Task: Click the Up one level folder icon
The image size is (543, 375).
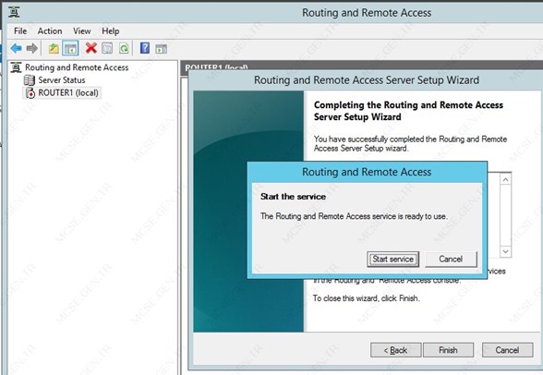Action: coord(54,48)
